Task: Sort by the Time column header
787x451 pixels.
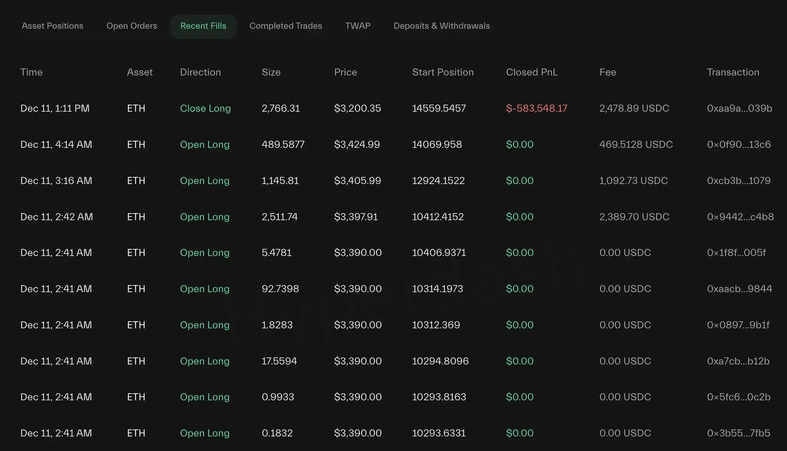Action: 31,72
